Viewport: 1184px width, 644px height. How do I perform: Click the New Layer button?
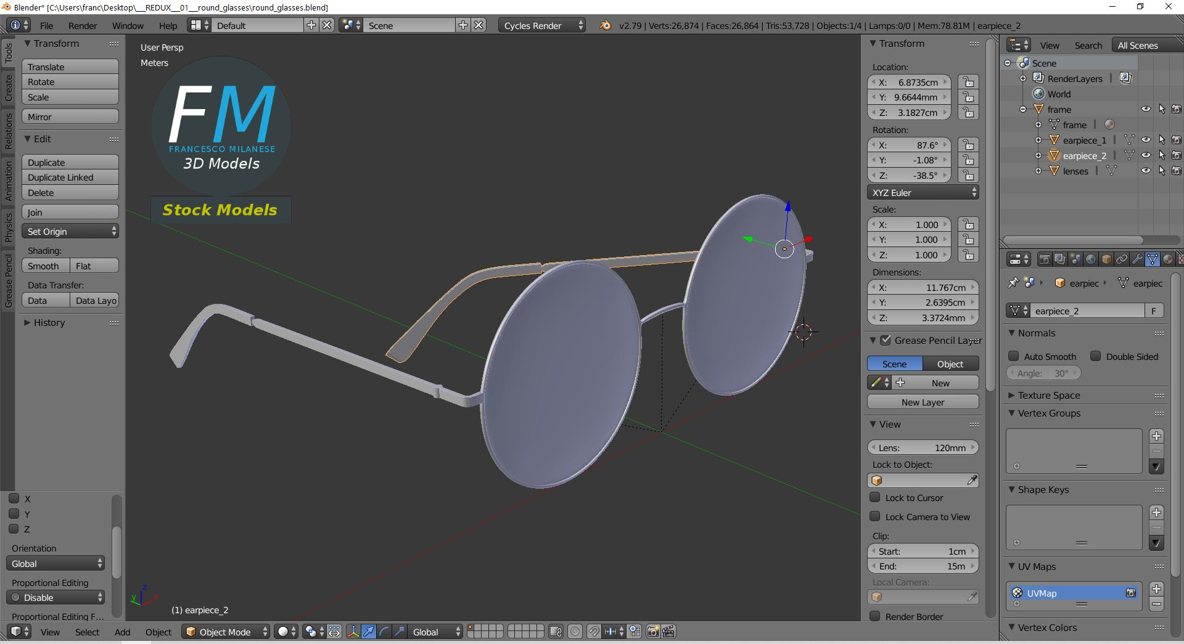923,402
